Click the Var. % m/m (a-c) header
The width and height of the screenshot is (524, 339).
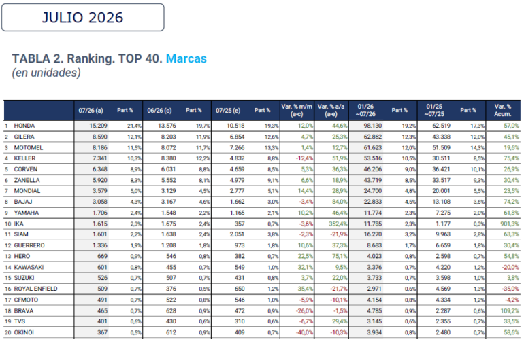click(297, 110)
